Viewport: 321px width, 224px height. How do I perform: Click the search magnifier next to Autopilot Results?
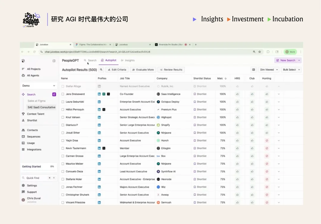coord(101,69)
